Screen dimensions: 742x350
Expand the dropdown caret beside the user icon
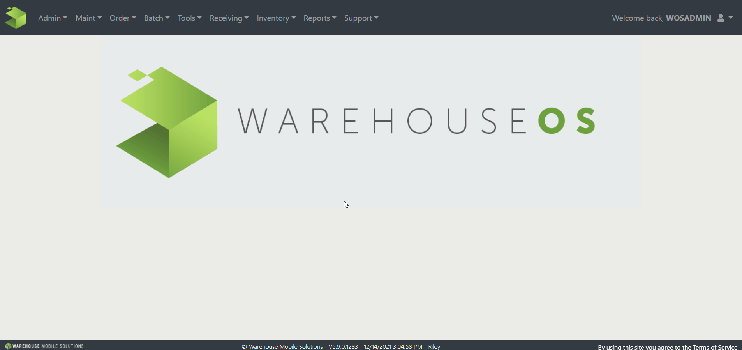[x=731, y=18]
